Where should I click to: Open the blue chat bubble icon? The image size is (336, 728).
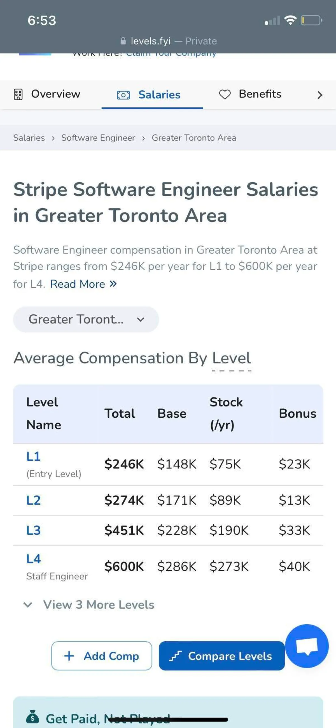[307, 646]
